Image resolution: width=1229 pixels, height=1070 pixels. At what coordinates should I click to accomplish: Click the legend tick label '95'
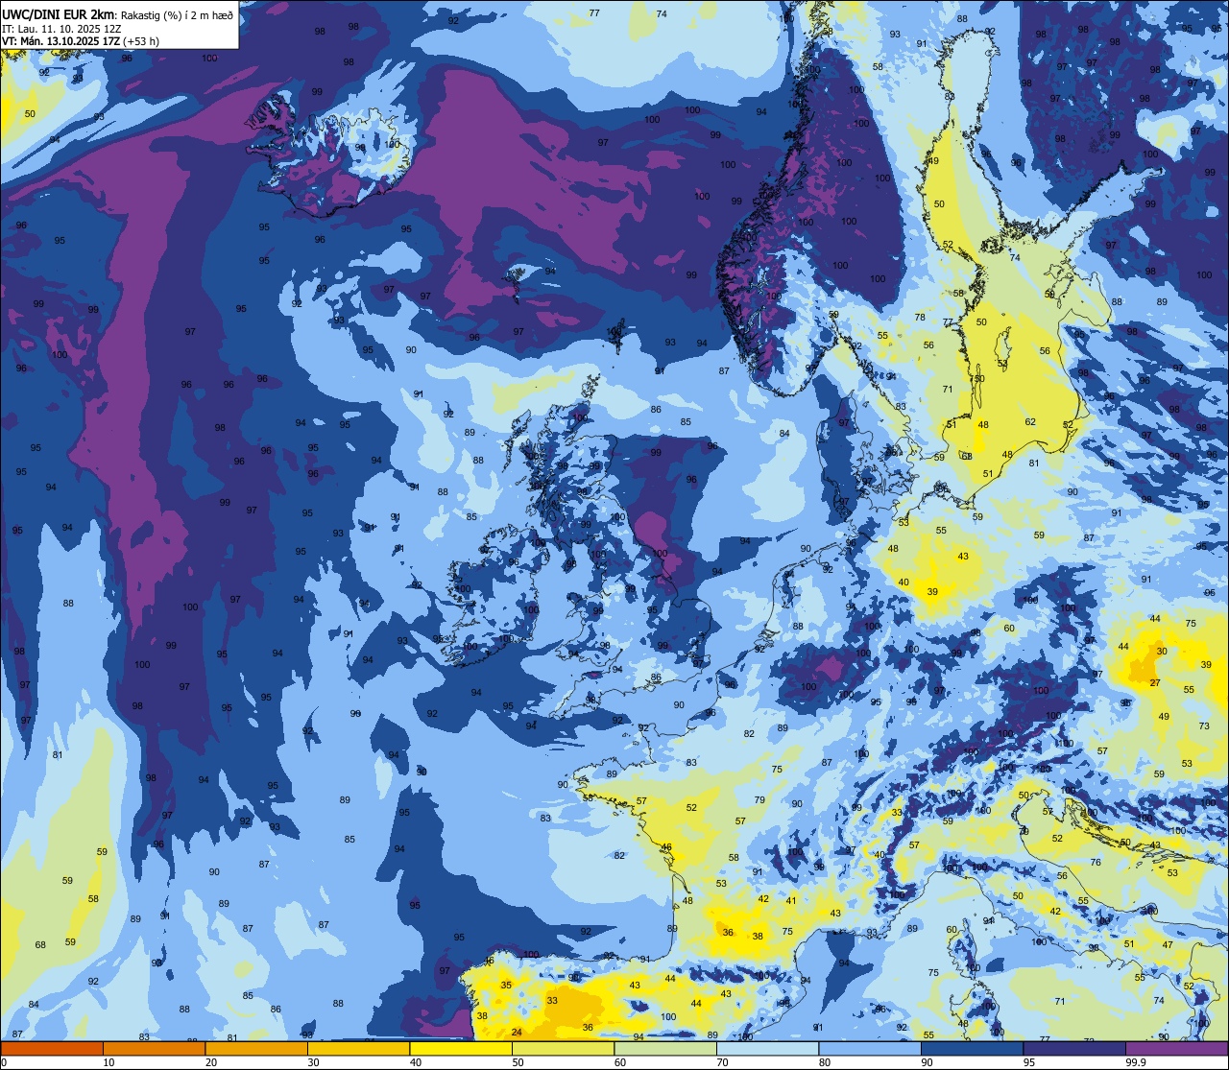(x=1030, y=1062)
